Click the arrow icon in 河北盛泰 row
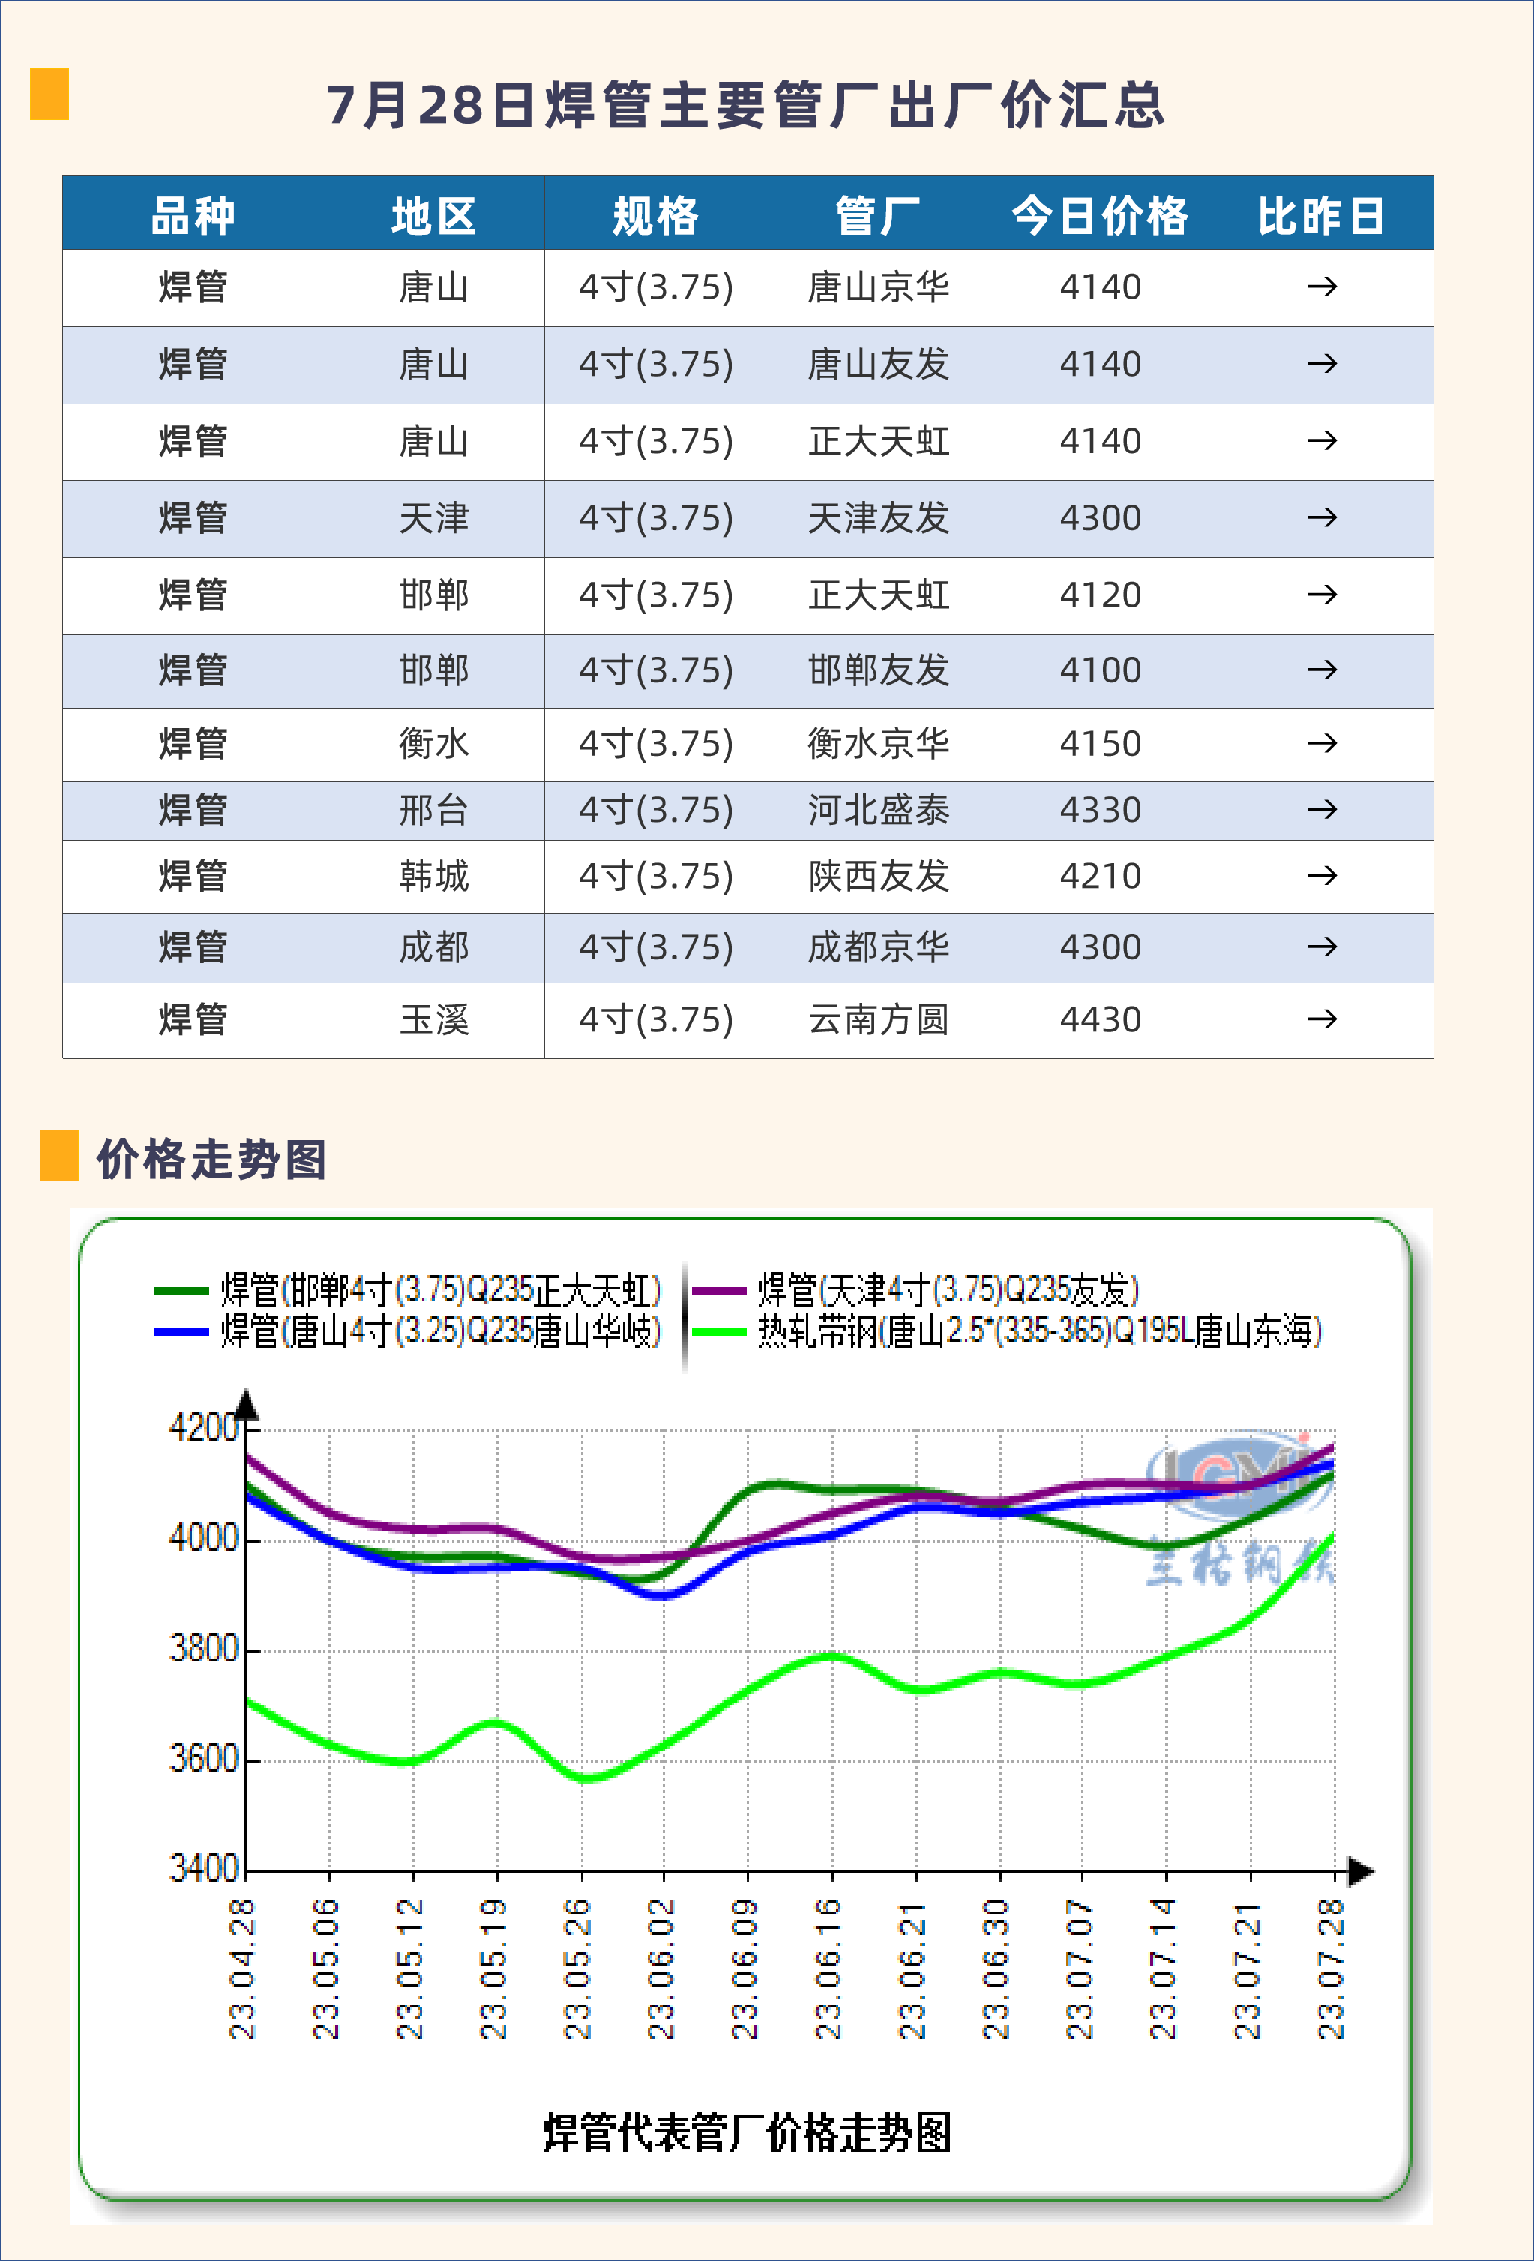This screenshot has width=1534, height=2262. [x=1322, y=810]
